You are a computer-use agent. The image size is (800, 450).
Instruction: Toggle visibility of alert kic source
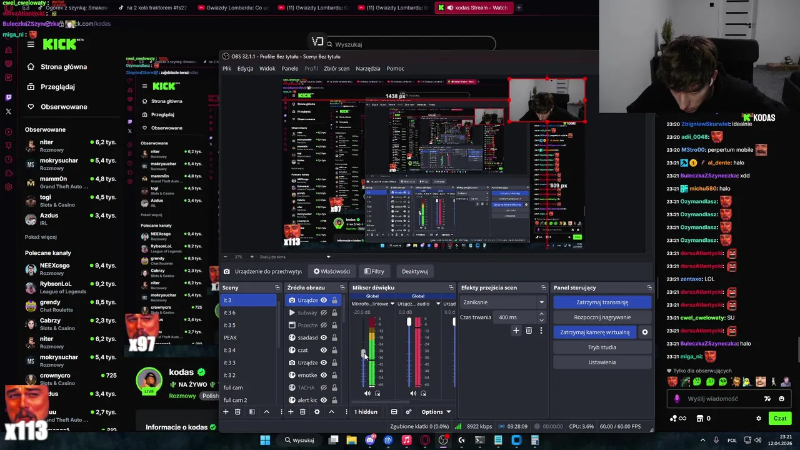324,400
